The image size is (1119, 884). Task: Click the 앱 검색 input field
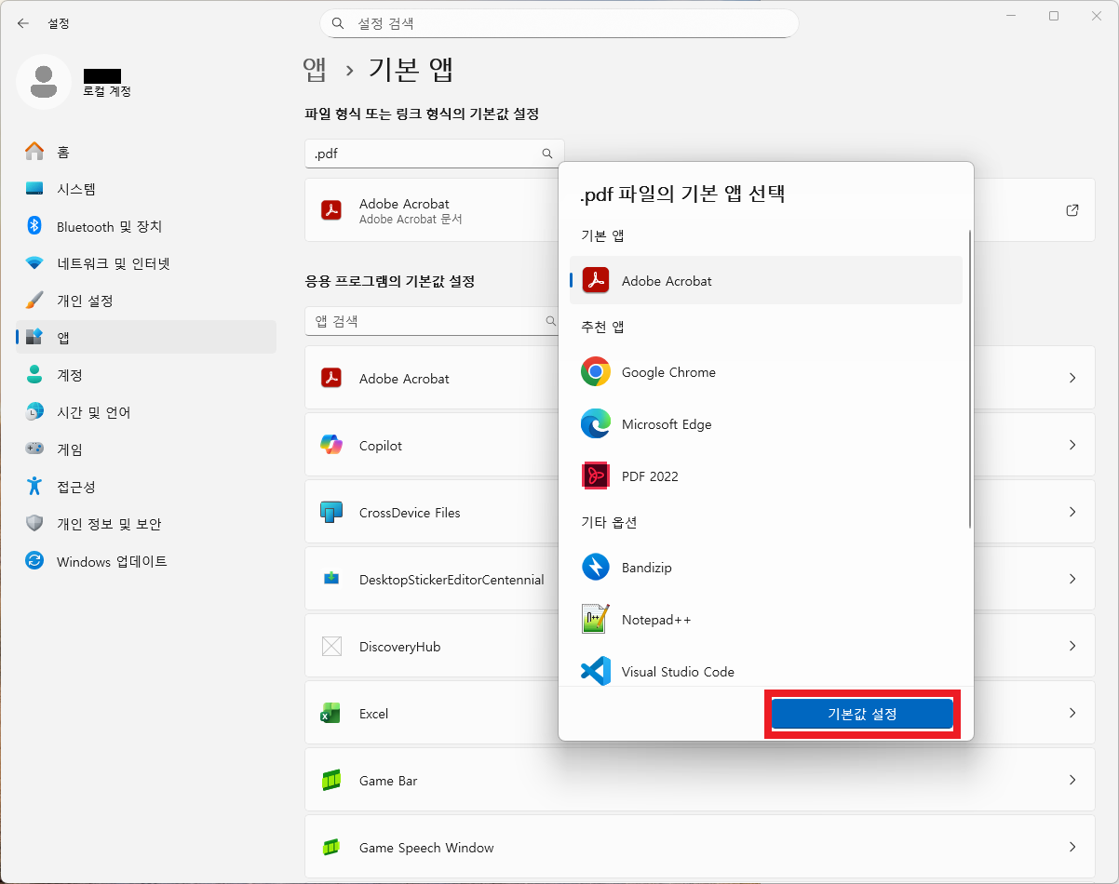(432, 321)
